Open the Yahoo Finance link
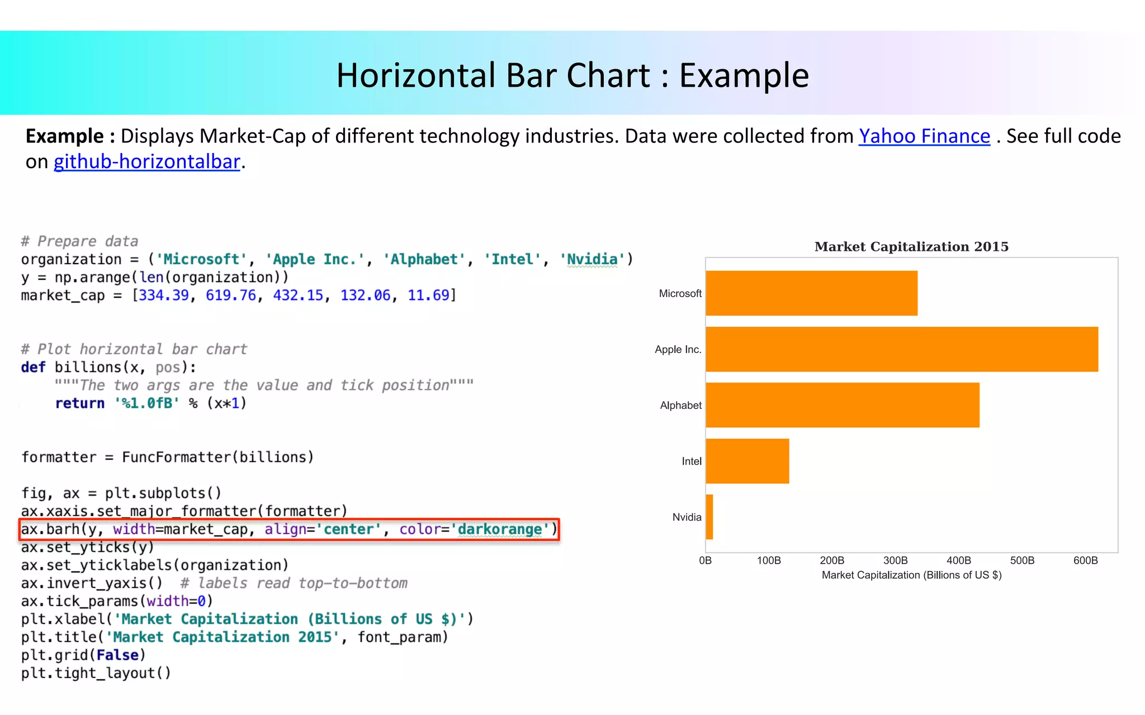Viewport: 1145px width, 715px height. click(924, 136)
